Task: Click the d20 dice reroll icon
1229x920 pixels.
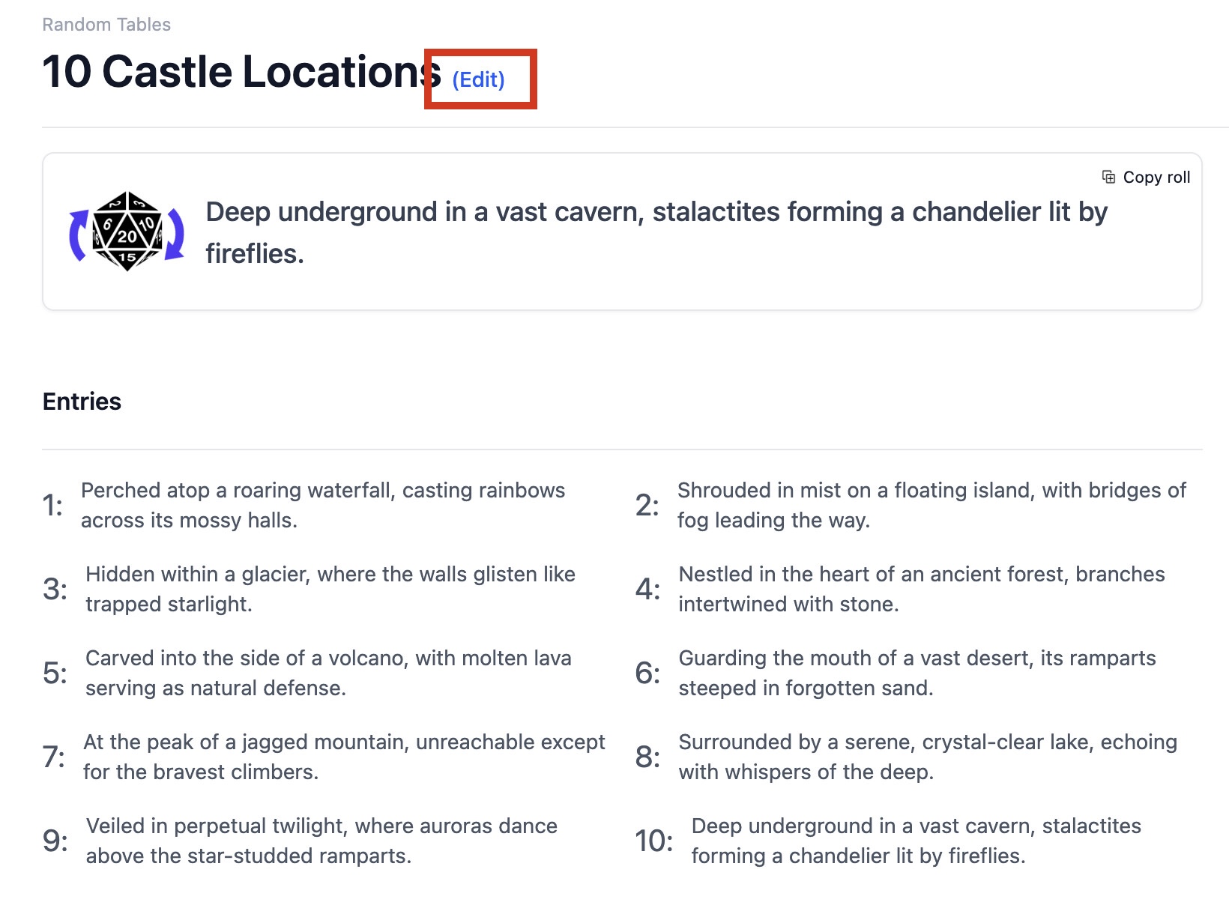Action: pyautogui.click(x=127, y=231)
